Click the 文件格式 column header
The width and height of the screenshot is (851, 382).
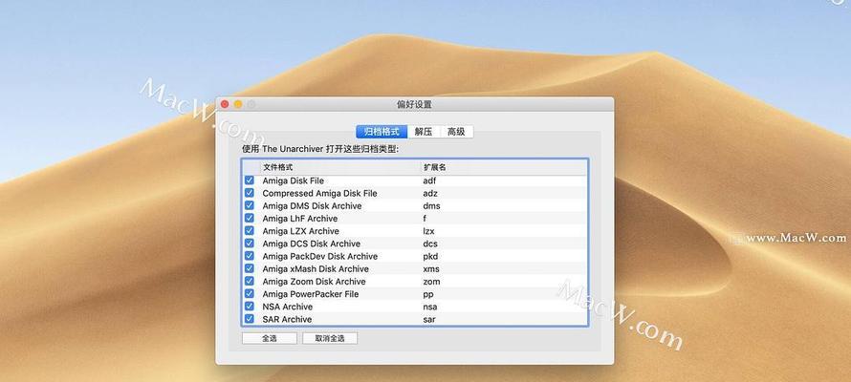(x=339, y=167)
